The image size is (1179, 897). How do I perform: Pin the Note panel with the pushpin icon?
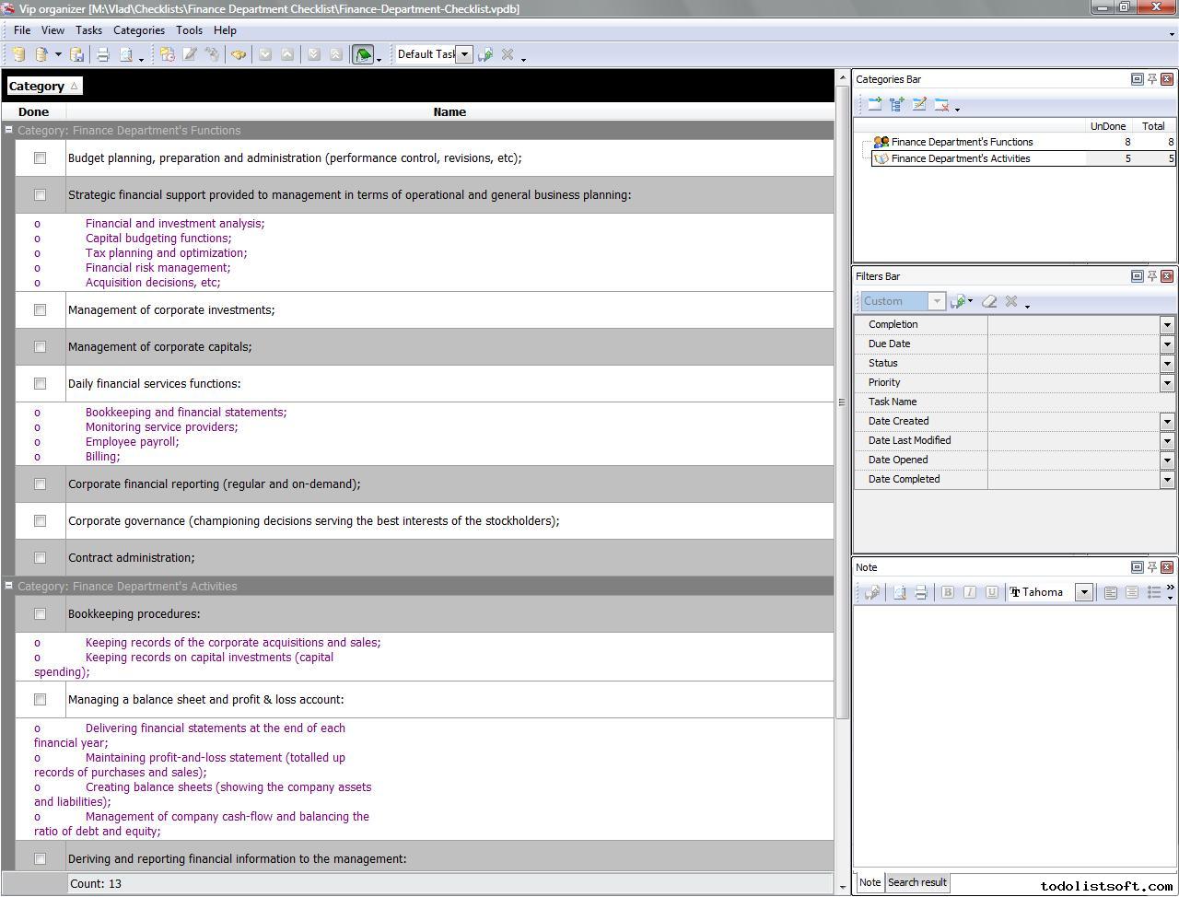[x=1151, y=567]
